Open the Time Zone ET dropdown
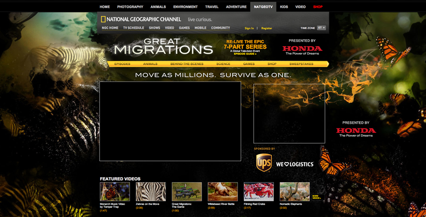The height and width of the screenshot is (217, 426). [x=321, y=28]
